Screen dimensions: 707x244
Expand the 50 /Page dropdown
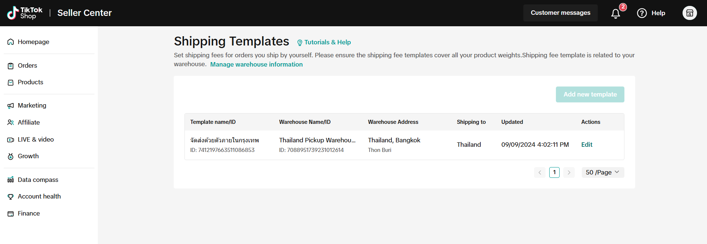coord(603,172)
